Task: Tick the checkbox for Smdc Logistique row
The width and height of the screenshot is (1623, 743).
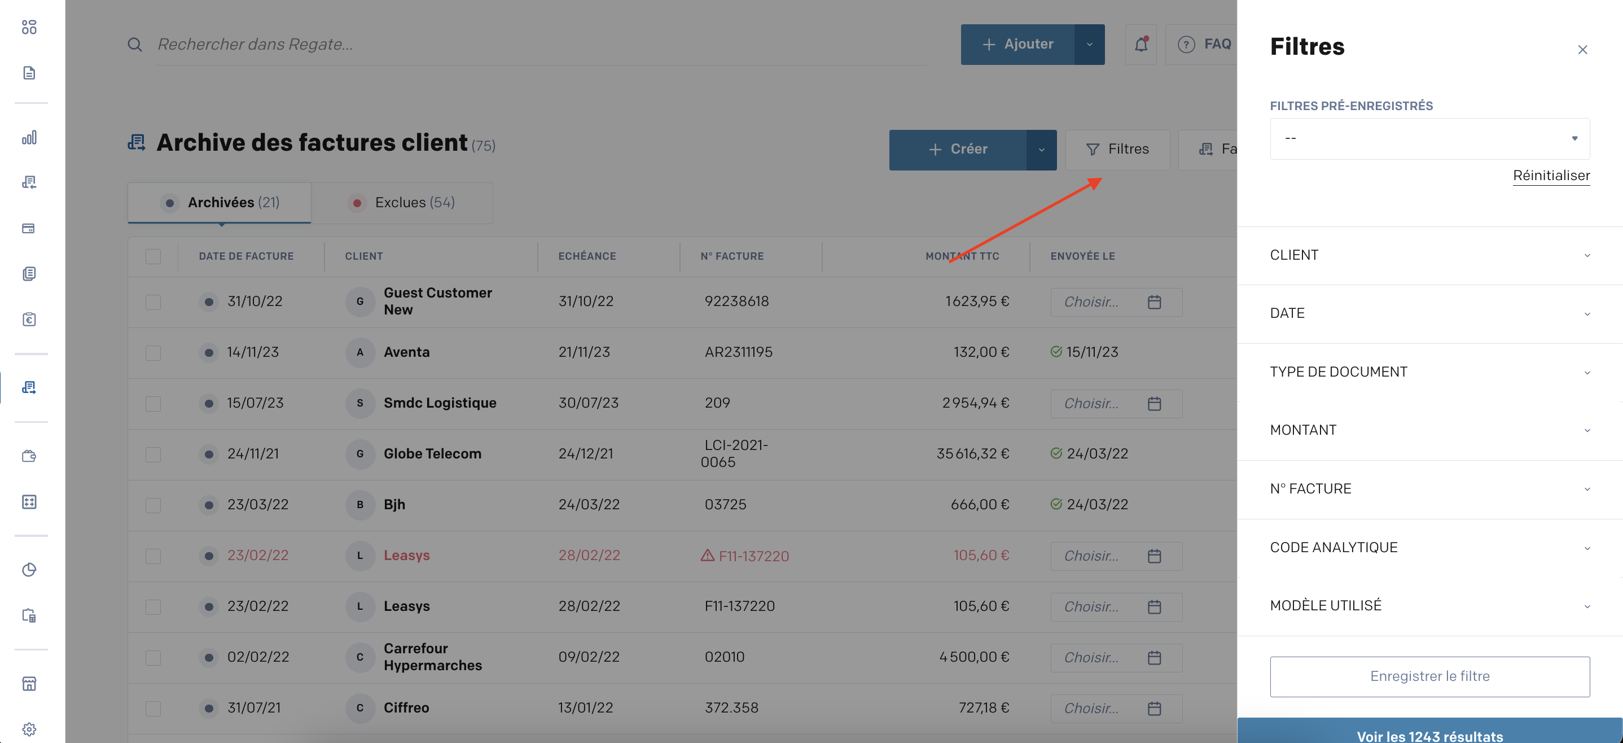Action: [153, 403]
